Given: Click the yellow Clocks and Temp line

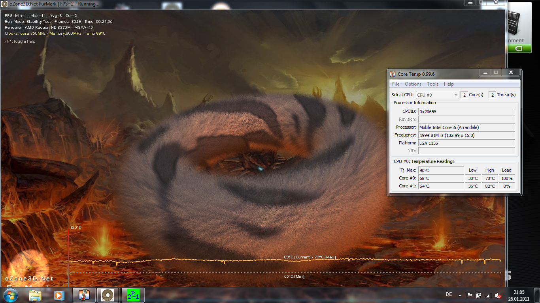Looking at the screenshot, I should point(55,34).
